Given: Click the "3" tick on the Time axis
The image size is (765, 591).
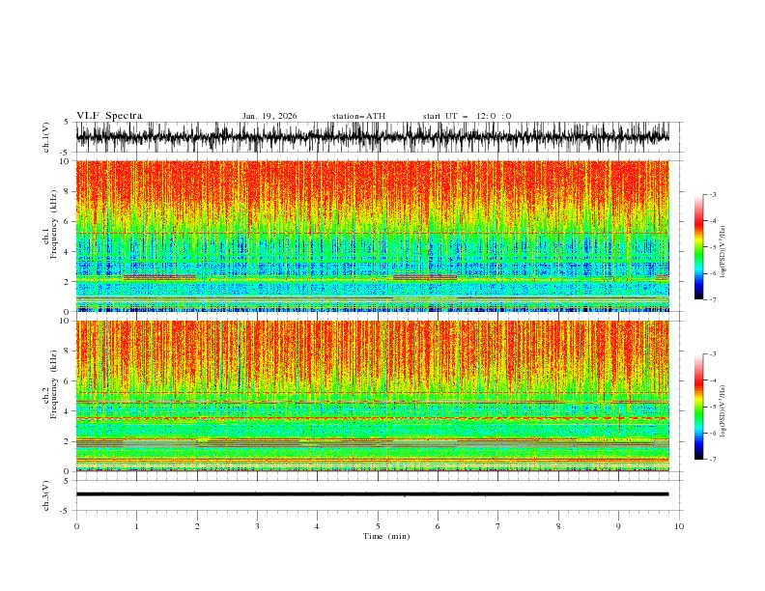Looking at the screenshot, I should pyautogui.click(x=257, y=526).
